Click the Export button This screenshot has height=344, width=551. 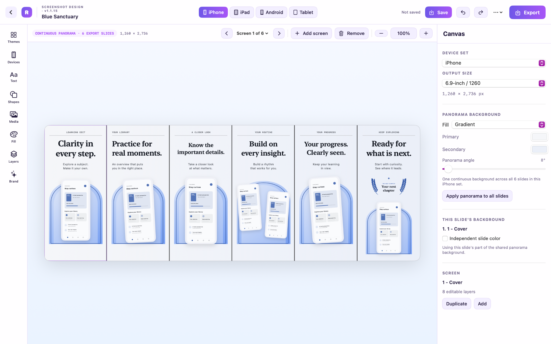click(527, 12)
